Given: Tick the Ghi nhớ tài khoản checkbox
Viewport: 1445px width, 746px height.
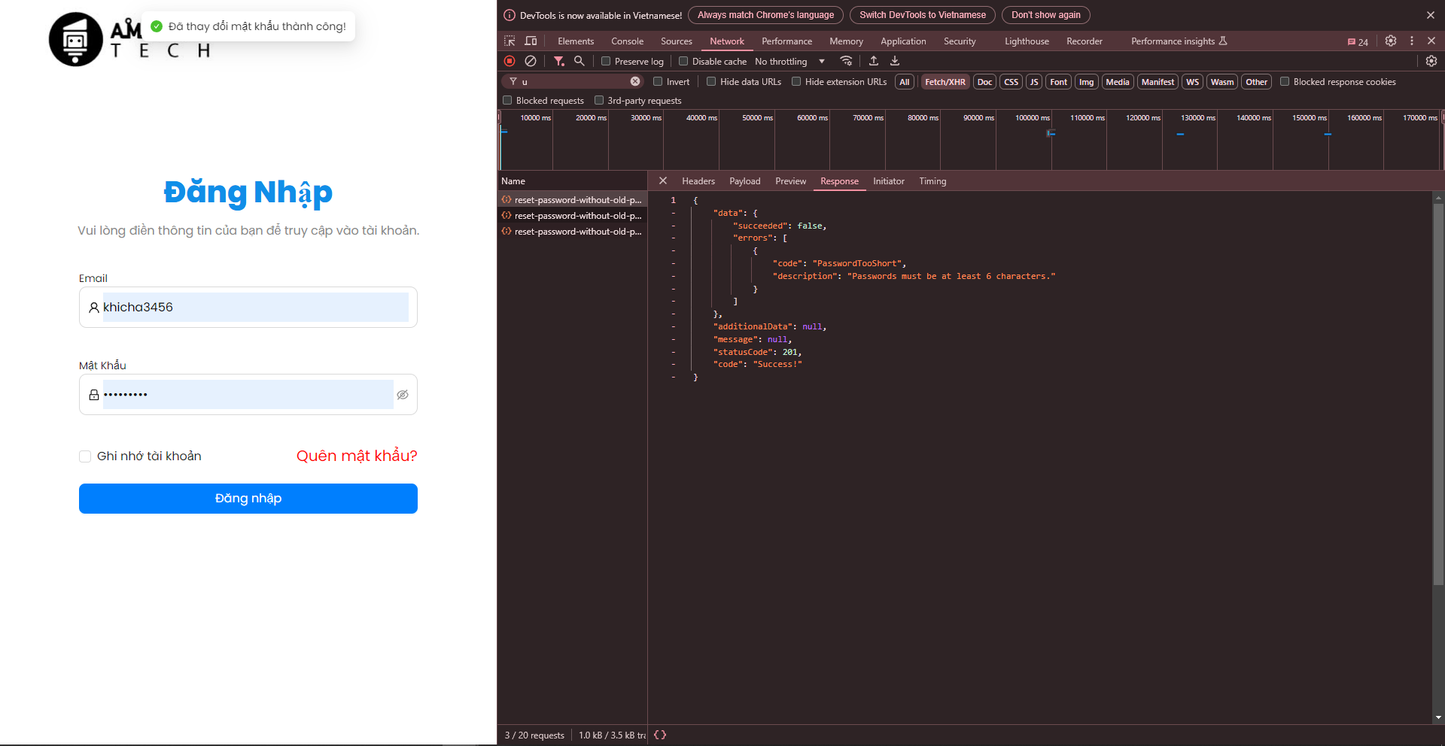Looking at the screenshot, I should [85, 456].
